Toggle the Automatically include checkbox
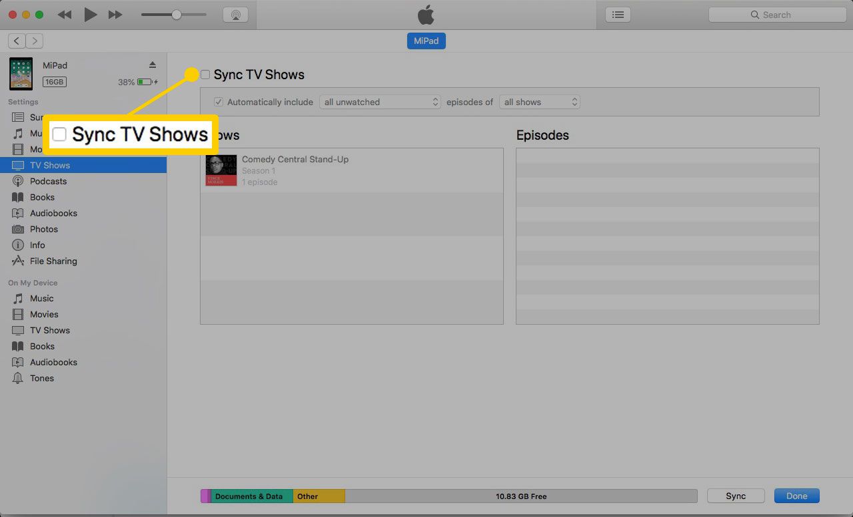The image size is (853, 517). [x=218, y=102]
